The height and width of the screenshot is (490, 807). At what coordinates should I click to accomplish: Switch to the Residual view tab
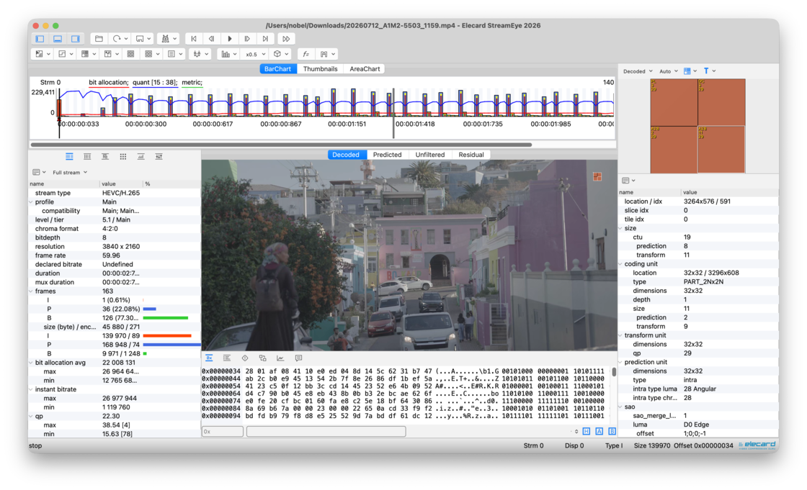(x=471, y=155)
